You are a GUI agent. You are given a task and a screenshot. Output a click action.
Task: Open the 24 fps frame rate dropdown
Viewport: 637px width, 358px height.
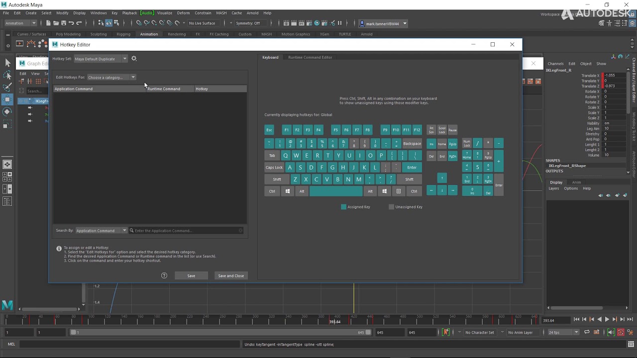[x=564, y=332]
